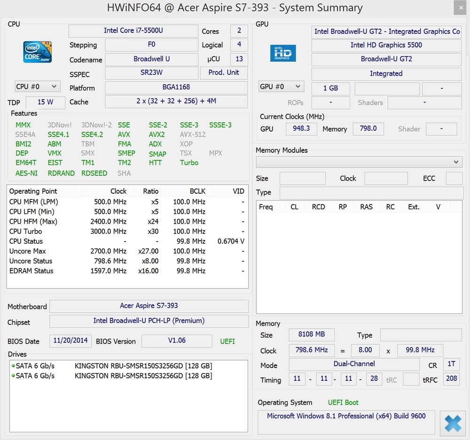Image resolution: width=470 pixels, height=440 pixels.
Task: Click the Intel Broadwell-U PCH-LP chipset field
Action: coord(149,321)
